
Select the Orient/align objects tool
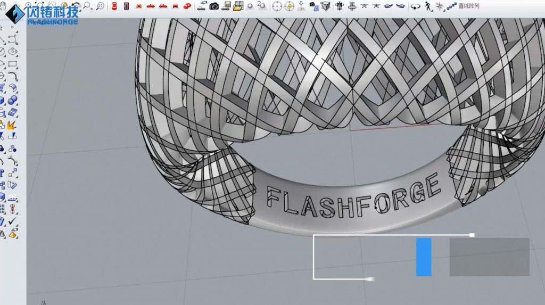[13, 185]
